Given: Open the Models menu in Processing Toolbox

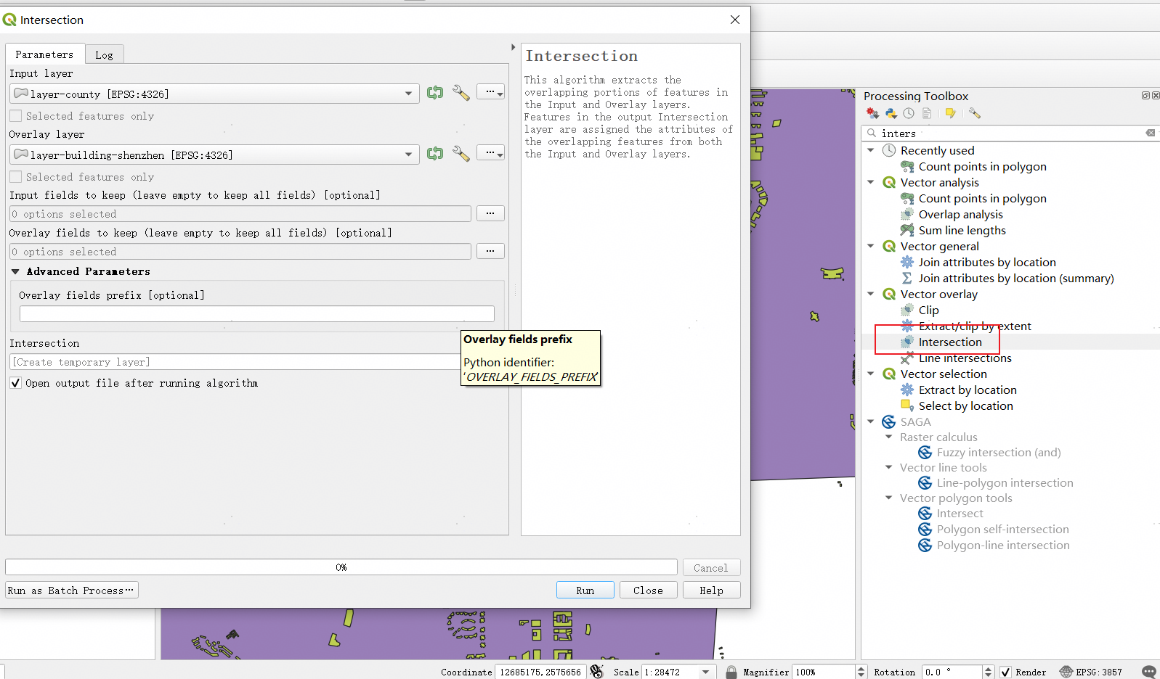Looking at the screenshot, I should 872,113.
